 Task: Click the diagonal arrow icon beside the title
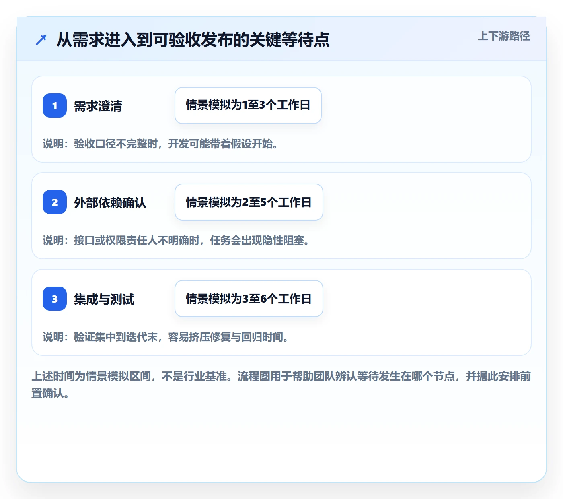tap(41, 40)
